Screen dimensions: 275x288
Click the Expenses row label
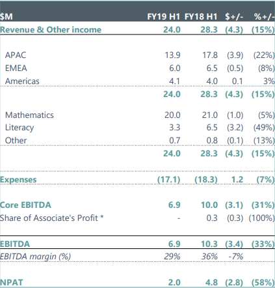[x=18, y=180]
